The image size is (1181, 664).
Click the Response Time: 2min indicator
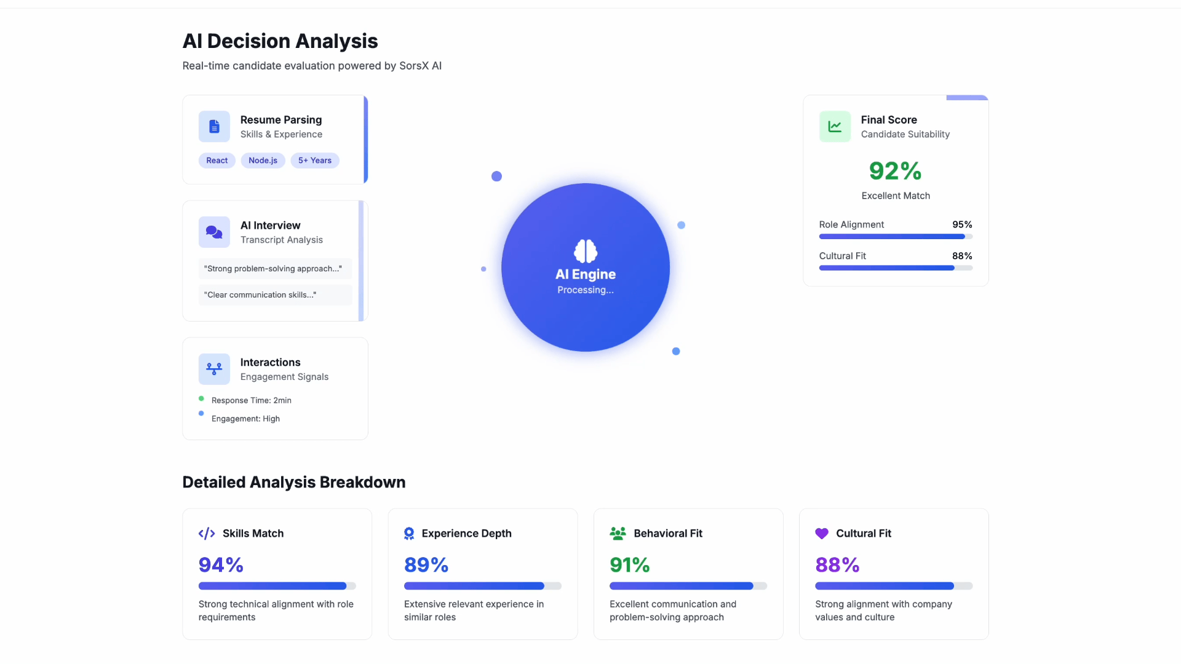pyautogui.click(x=251, y=400)
